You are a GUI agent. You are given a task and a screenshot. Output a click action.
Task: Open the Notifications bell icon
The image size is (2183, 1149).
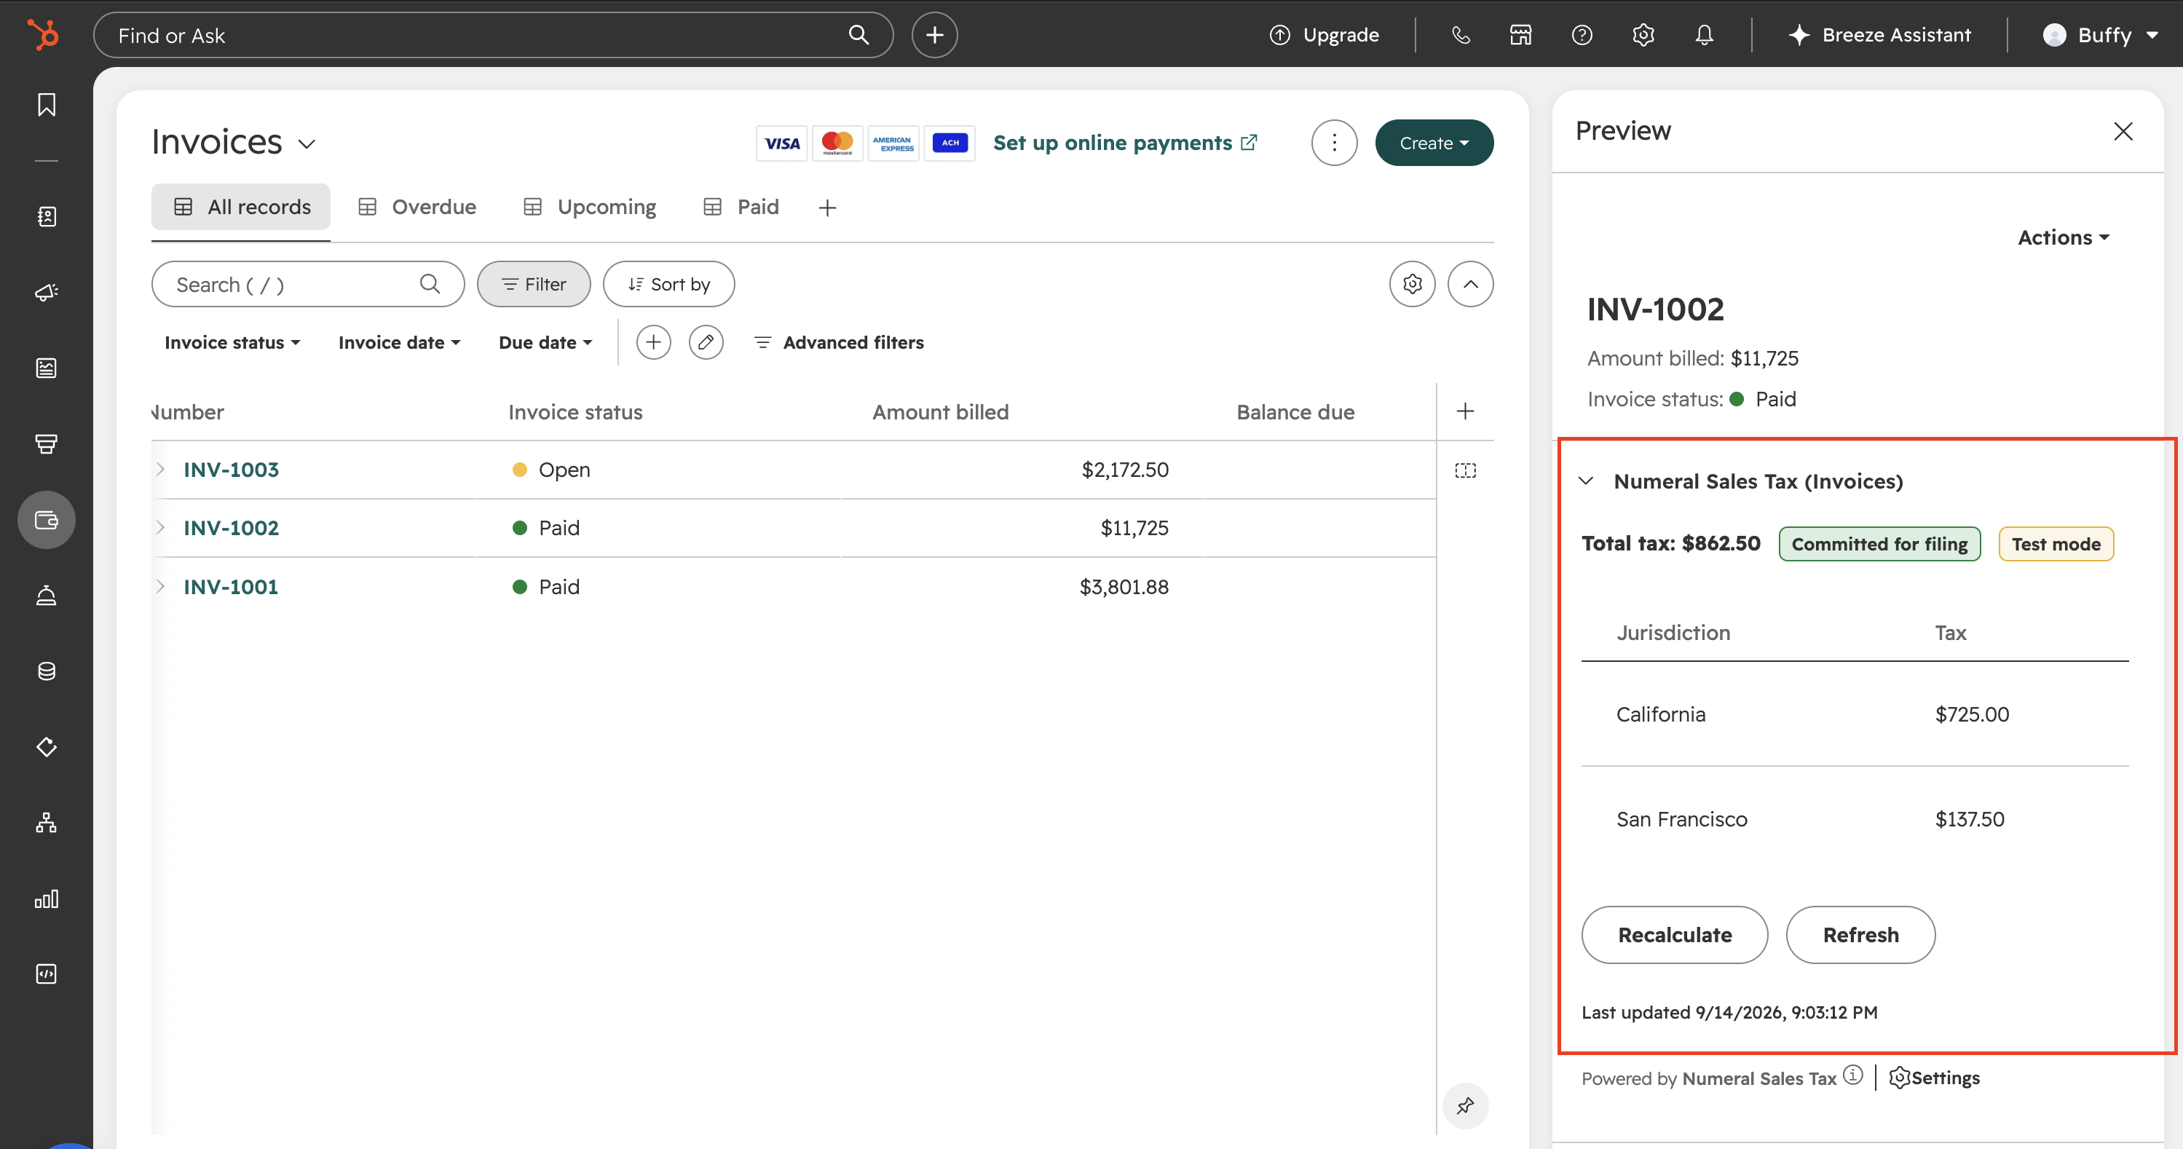(x=1704, y=35)
